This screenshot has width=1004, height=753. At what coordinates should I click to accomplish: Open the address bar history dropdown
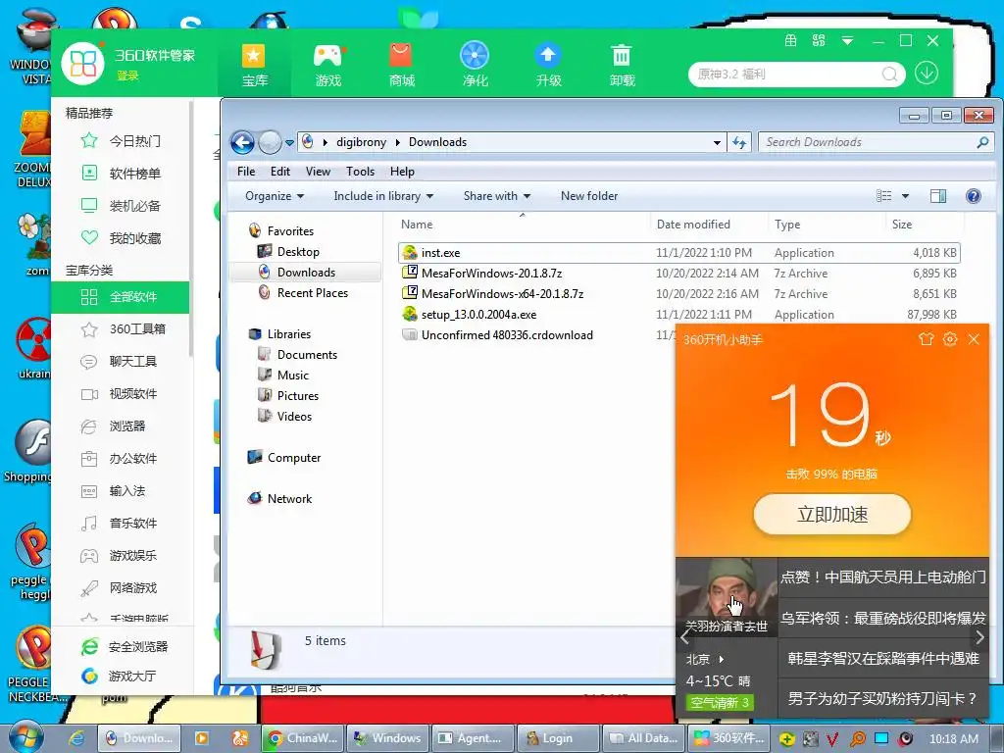click(x=717, y=143)
